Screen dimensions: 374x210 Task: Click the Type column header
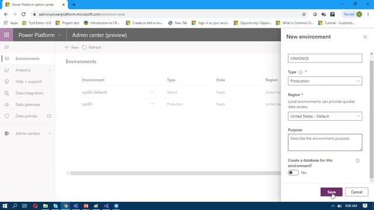coord(171,80)
